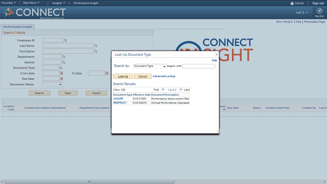Click 'begins with' value input field
This screenshot has height=184, width=327.
coord(198,66)
